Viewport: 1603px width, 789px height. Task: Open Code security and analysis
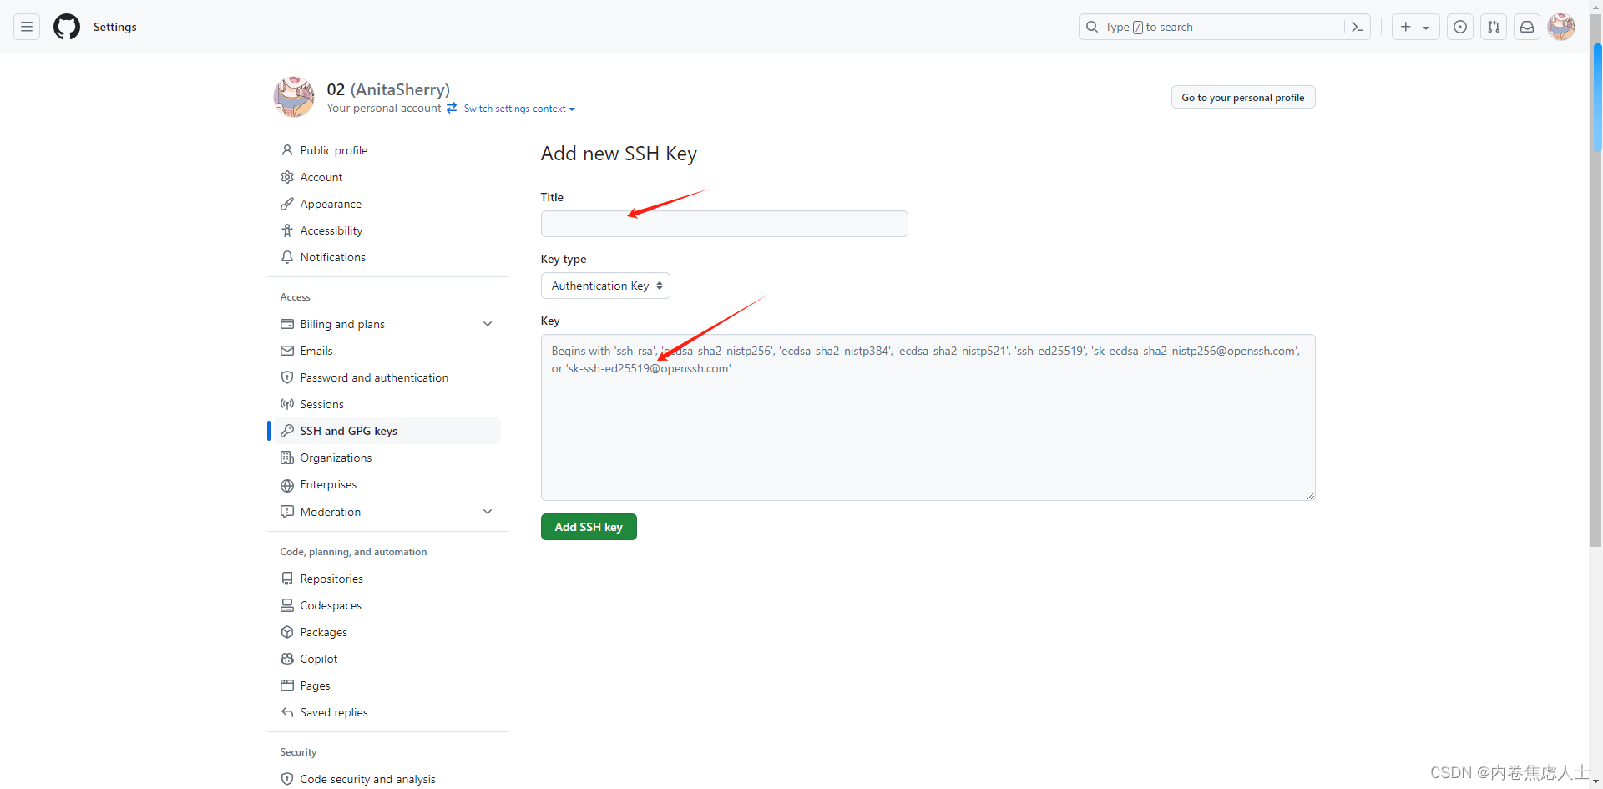pyautogui.click(x=368, y=779)
